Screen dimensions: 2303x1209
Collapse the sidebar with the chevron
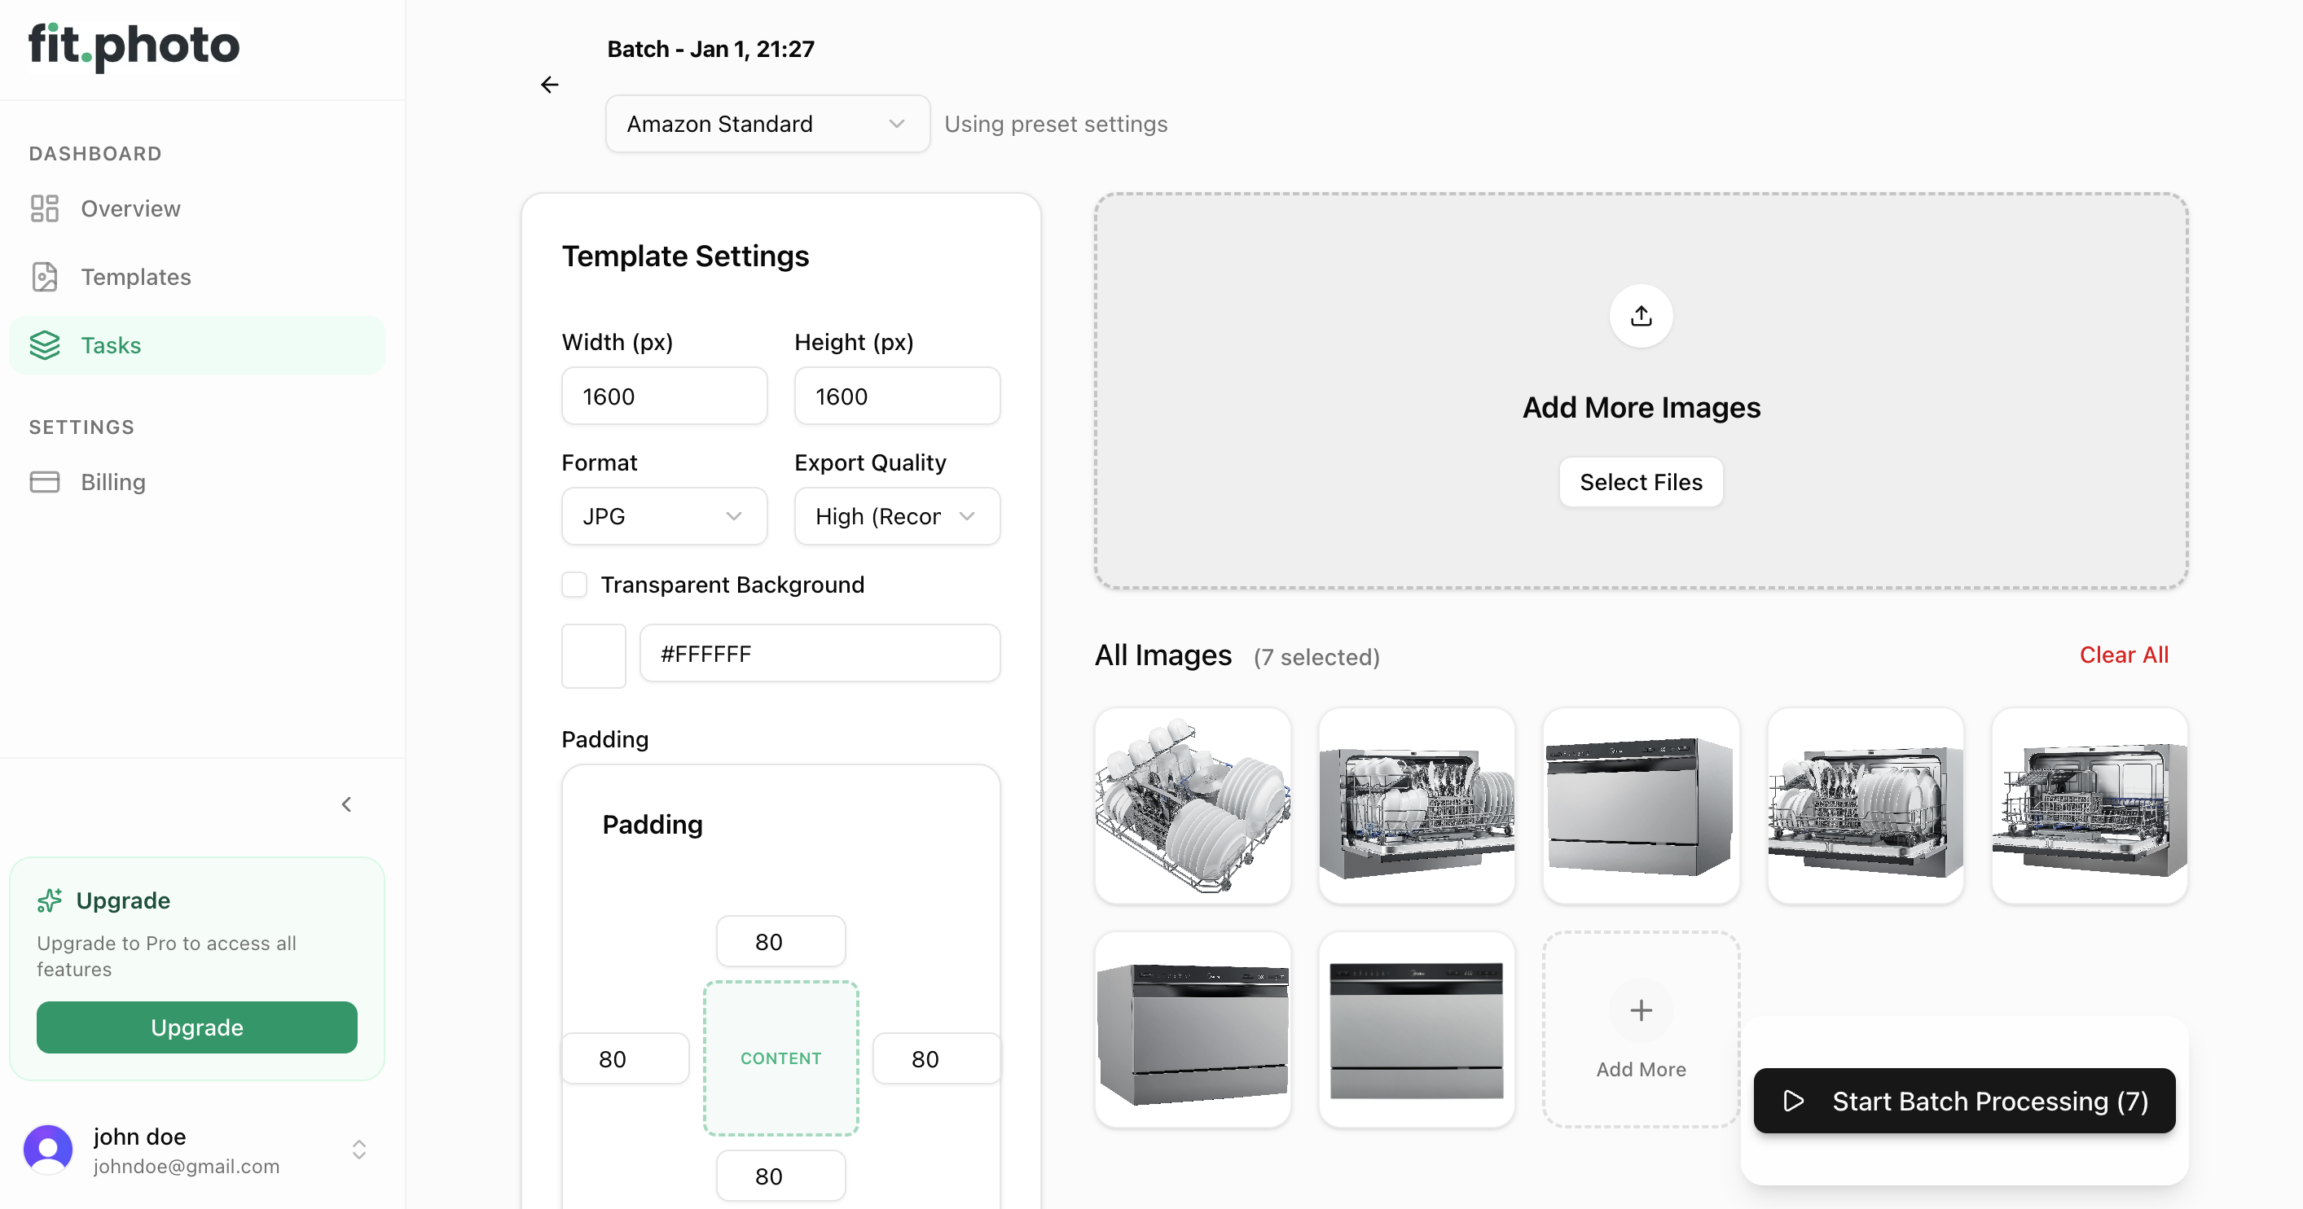pos(346,804)
